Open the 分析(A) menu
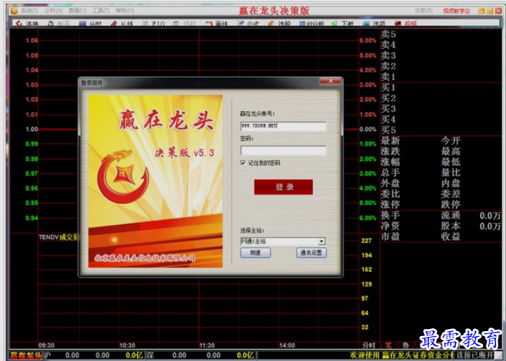The height and width of the screenshot is (361, 506). 54,10
